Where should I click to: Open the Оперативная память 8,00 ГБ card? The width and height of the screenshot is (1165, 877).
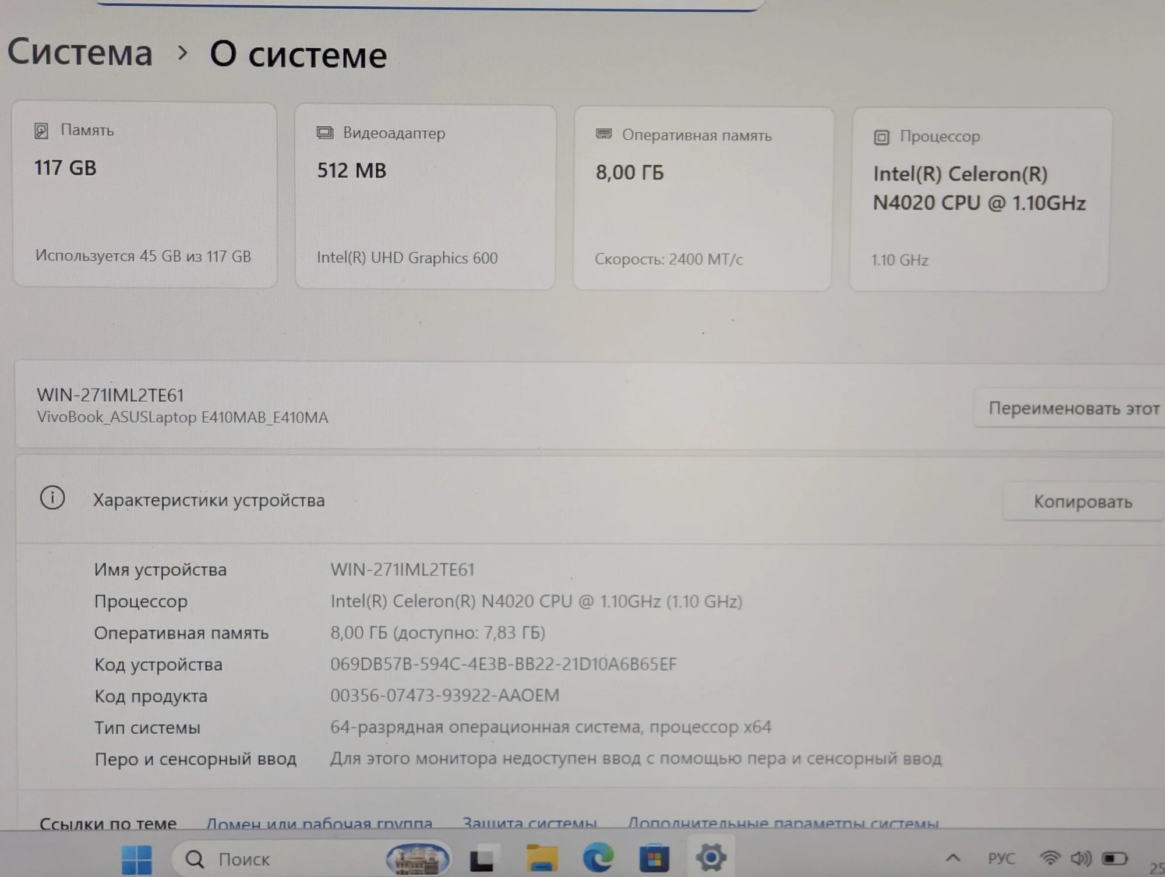(x=703, y=199)
